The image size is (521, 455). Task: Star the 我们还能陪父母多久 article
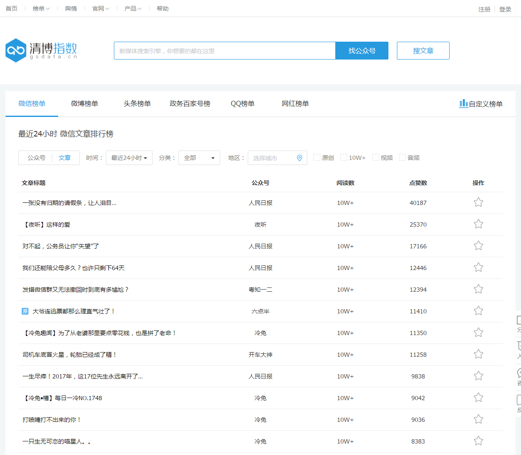tap(479, 267)
